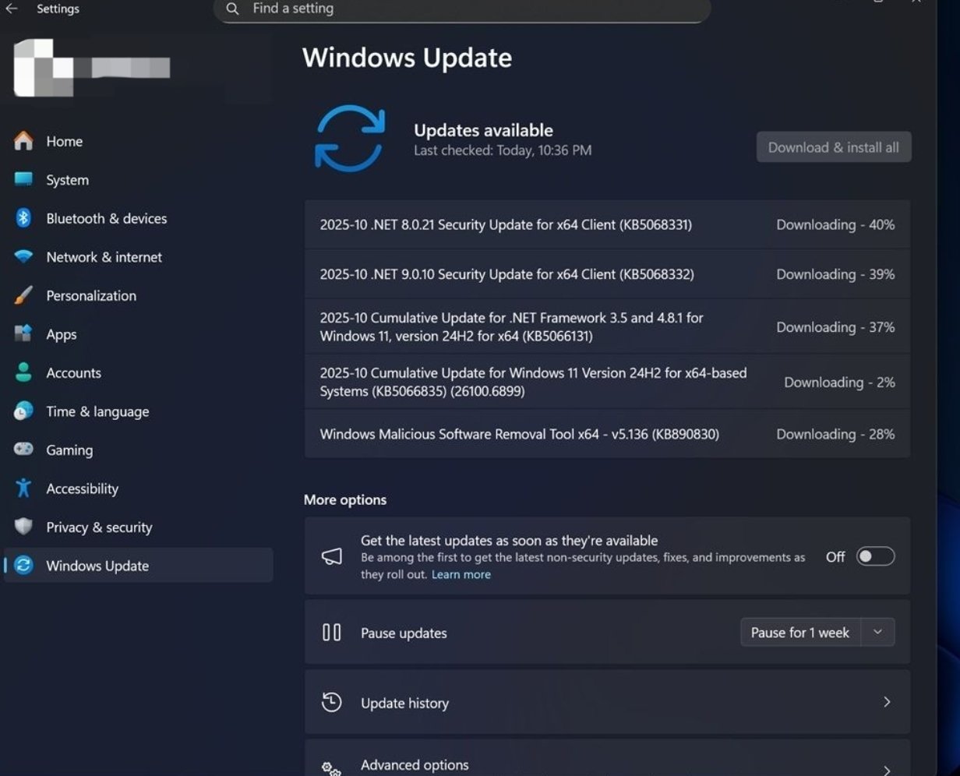Open Privacy & security settings

[x=139, y=527]
